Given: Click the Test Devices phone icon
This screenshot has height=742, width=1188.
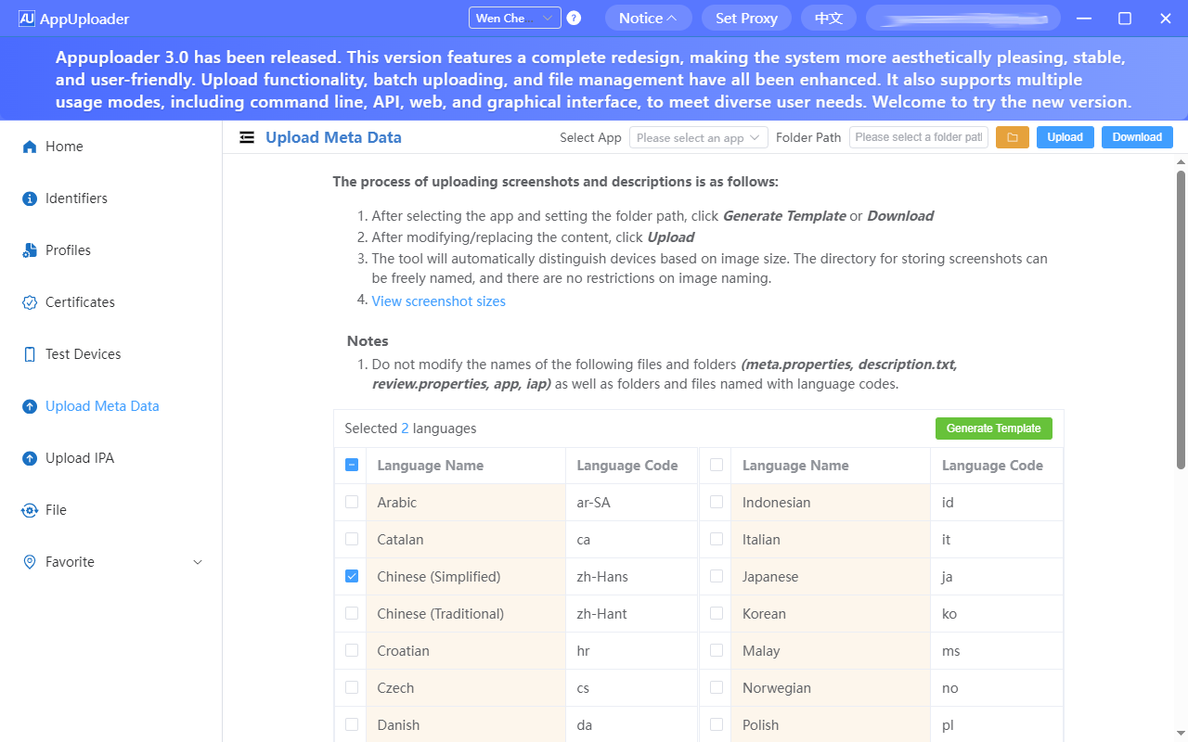Looking at the screenshot, I should (30, 354).
